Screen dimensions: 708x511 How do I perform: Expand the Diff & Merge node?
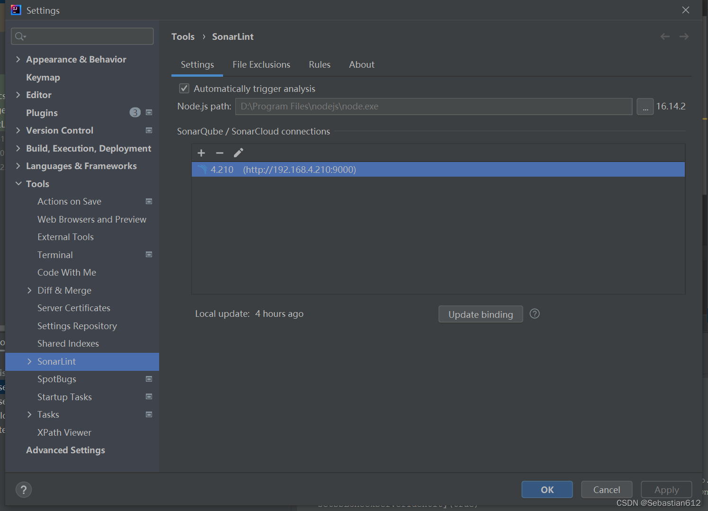(29, 290)
